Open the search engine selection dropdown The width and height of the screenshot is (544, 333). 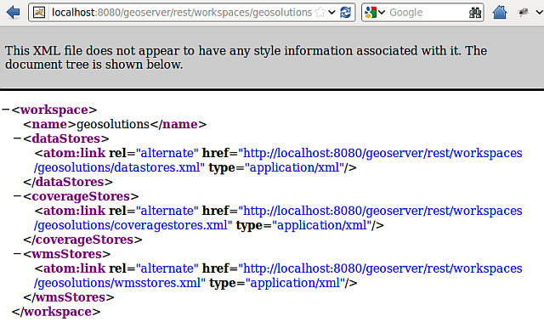[382, 13]
